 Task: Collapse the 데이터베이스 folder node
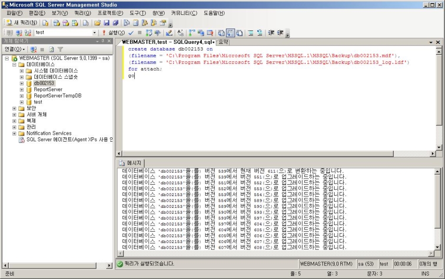click(14, 65)
